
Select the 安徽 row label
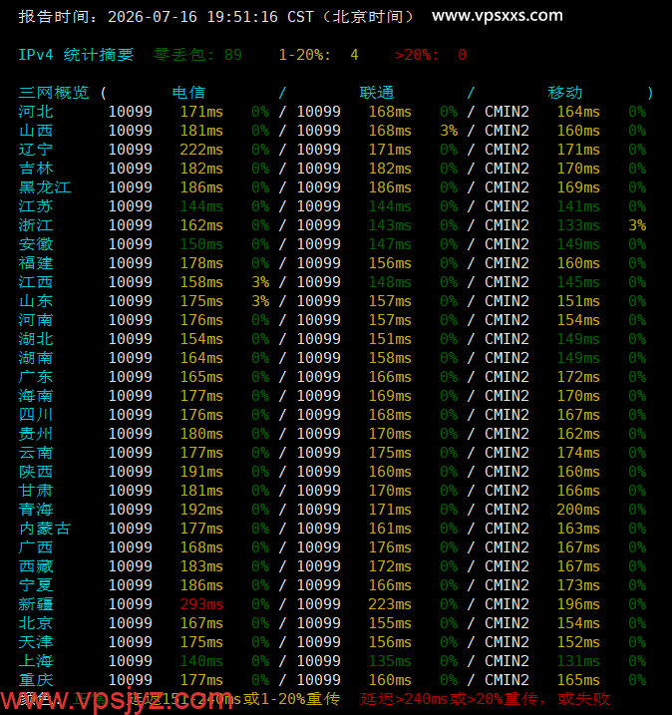[x=36, y=244]
